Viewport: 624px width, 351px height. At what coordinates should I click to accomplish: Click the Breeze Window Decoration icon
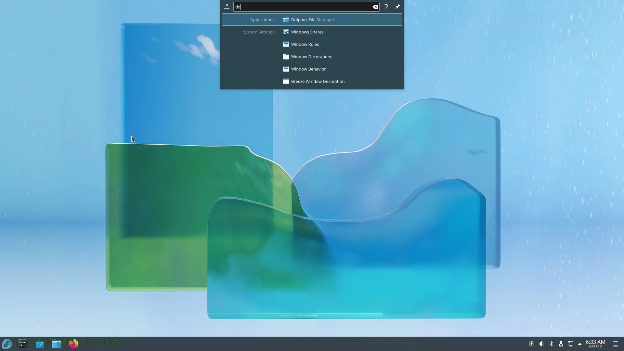pos(286,81)
